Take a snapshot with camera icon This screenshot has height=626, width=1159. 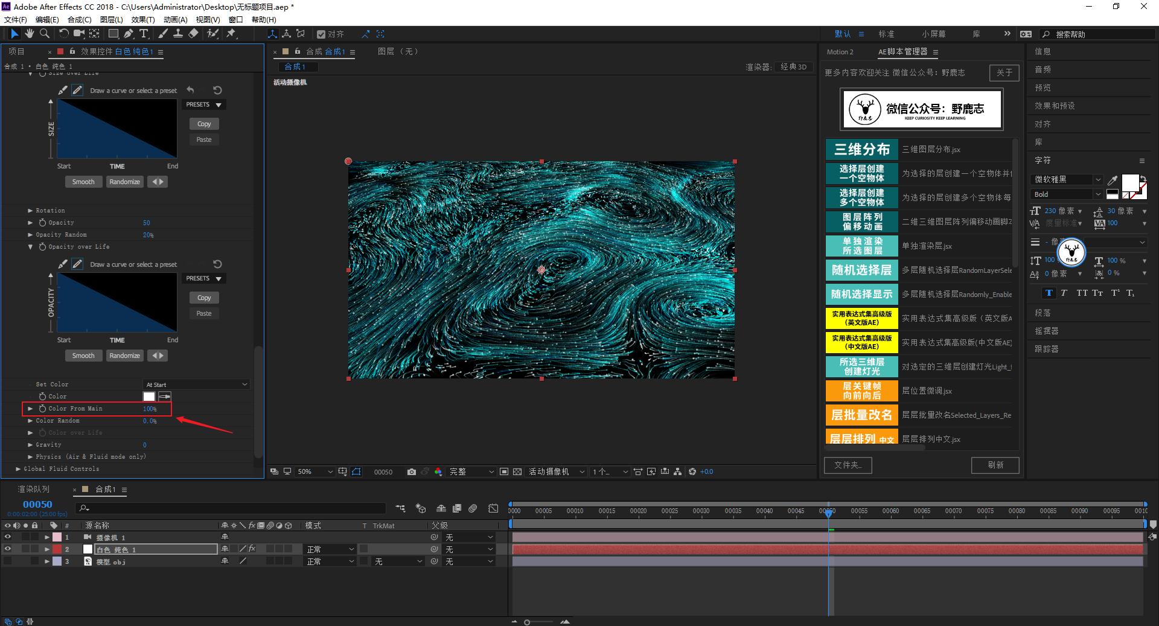[412, 471]
